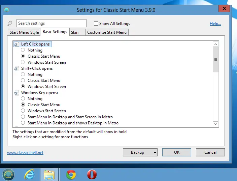
Task: Select Classic Start Menu under Left Click opens
Action: (23, 56)
